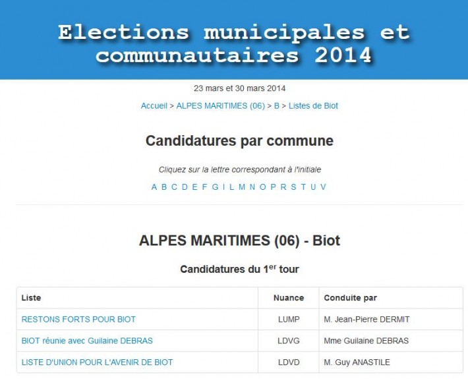Select letter A in alphabet index

pyautogui.click(x=154, y=187)
